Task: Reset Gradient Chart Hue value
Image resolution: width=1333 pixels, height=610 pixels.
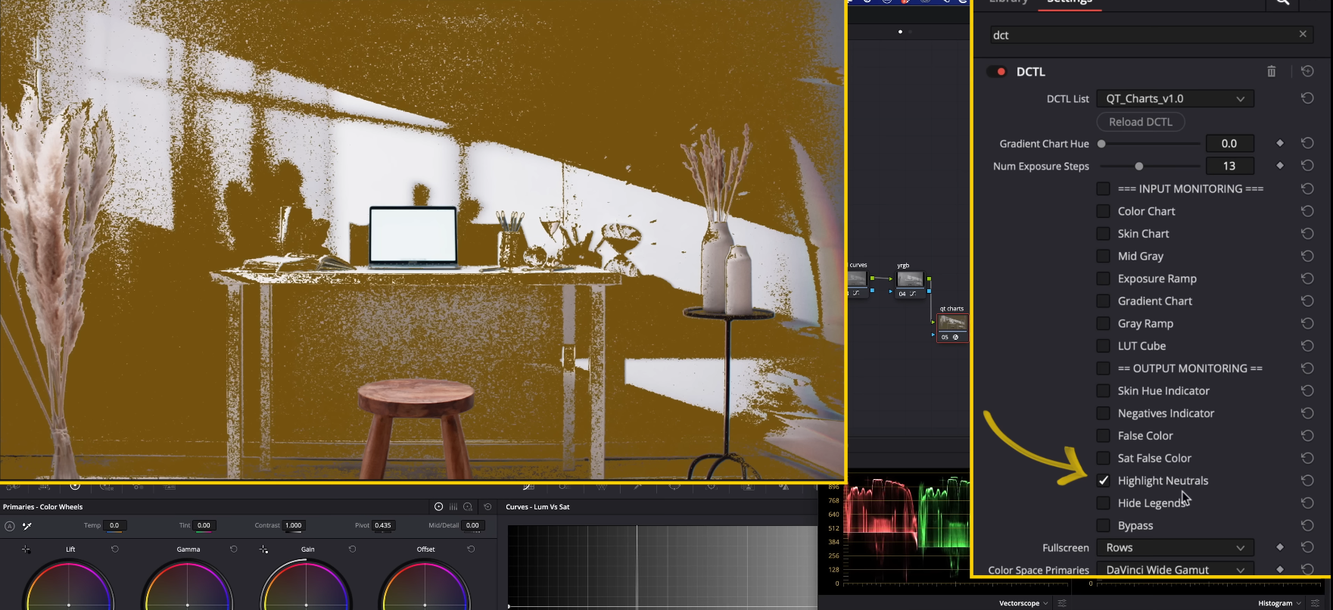Action: [x=1307, y=143]
